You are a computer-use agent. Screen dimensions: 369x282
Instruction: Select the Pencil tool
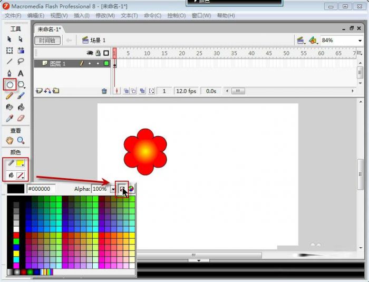tap(9, 96)
